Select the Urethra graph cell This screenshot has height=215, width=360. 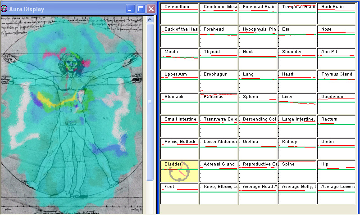tap(258, 148)
